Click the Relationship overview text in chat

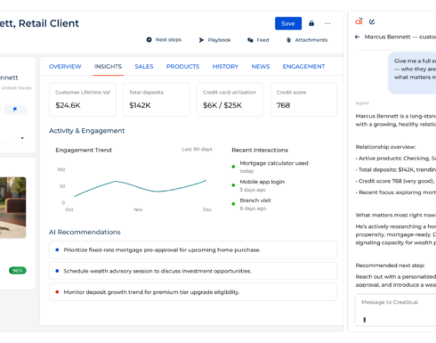(385, 147)
